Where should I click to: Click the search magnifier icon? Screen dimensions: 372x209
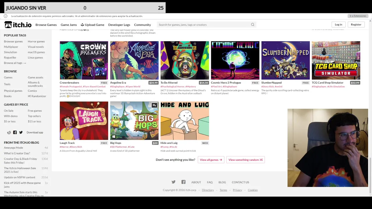(x=253, y=25)
